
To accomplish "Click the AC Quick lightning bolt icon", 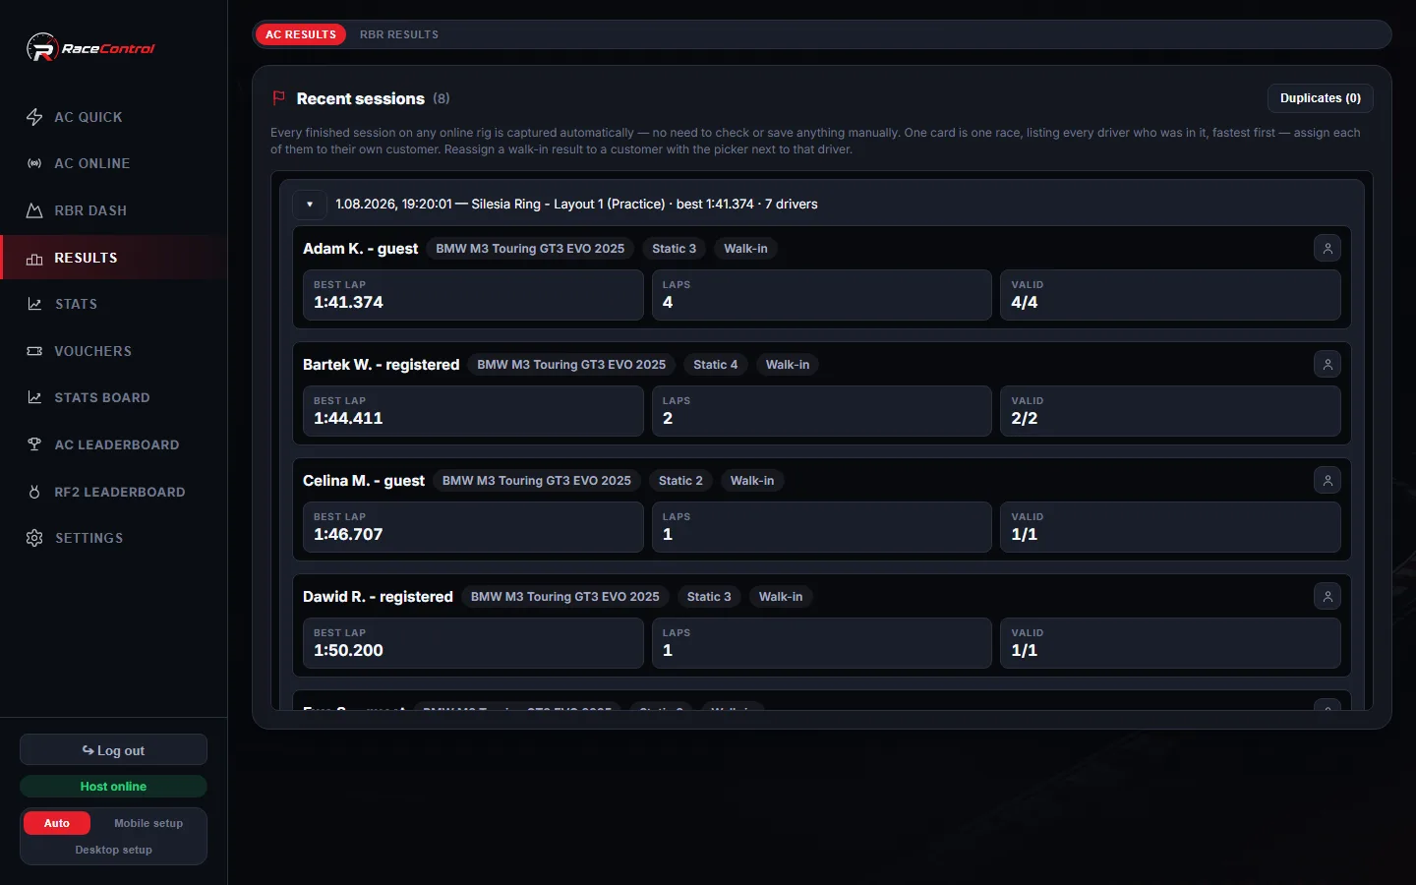I will tap(34, 117).
